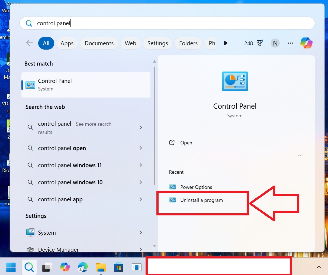This screenshot has width=328, height=275.
Task: Open the blue-window app in taskbar
Action: tap(137, 267)
